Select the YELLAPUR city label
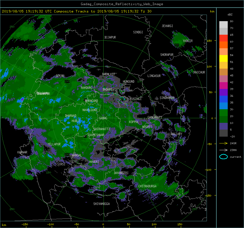This screenshot has width=244, height=228. point(54,144)
